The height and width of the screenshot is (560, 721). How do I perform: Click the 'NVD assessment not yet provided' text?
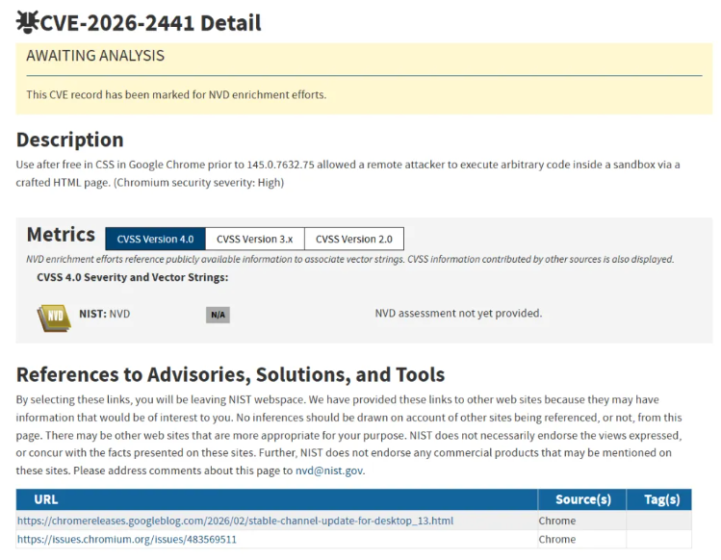[458, 314]
